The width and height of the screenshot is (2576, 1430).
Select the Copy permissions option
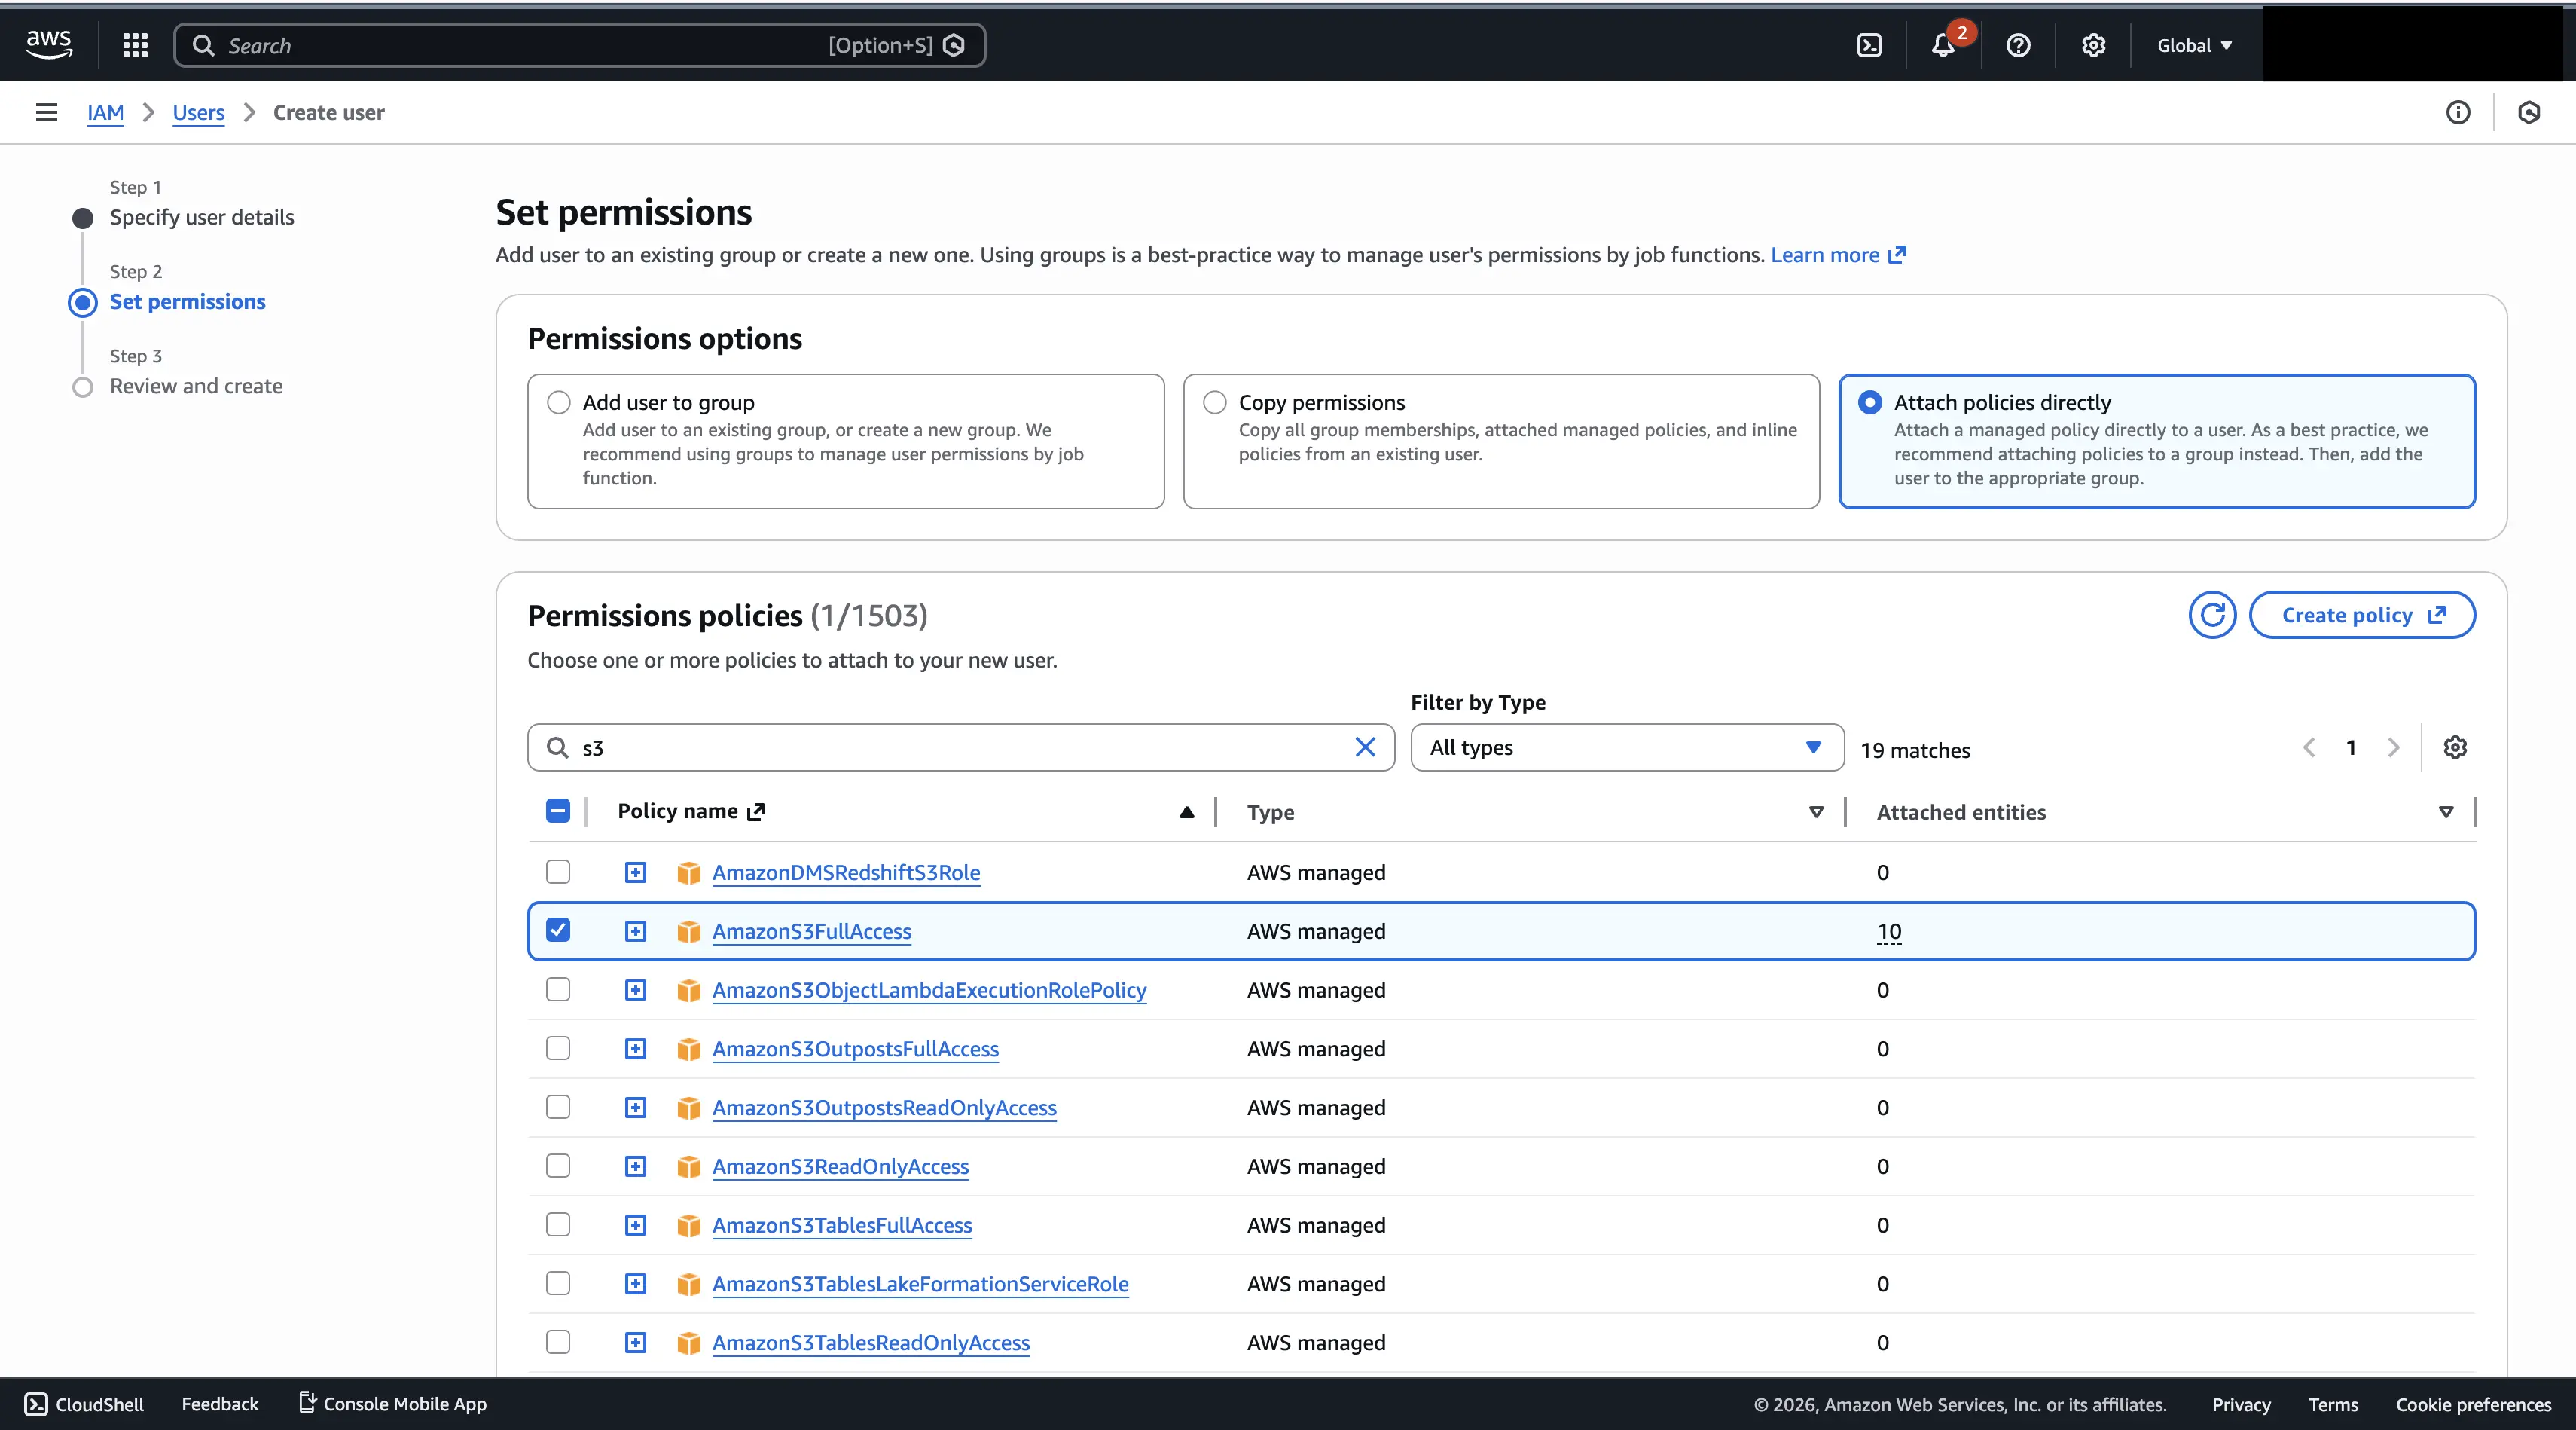(x=1214, y=402)
